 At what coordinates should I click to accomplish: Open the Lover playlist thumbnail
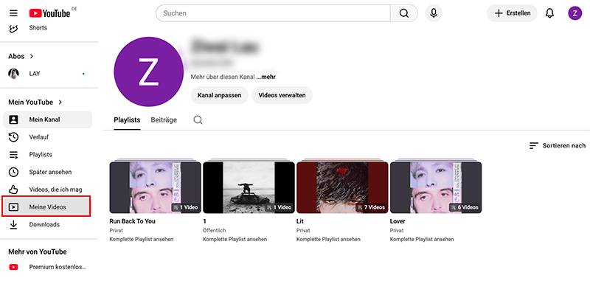436,187
